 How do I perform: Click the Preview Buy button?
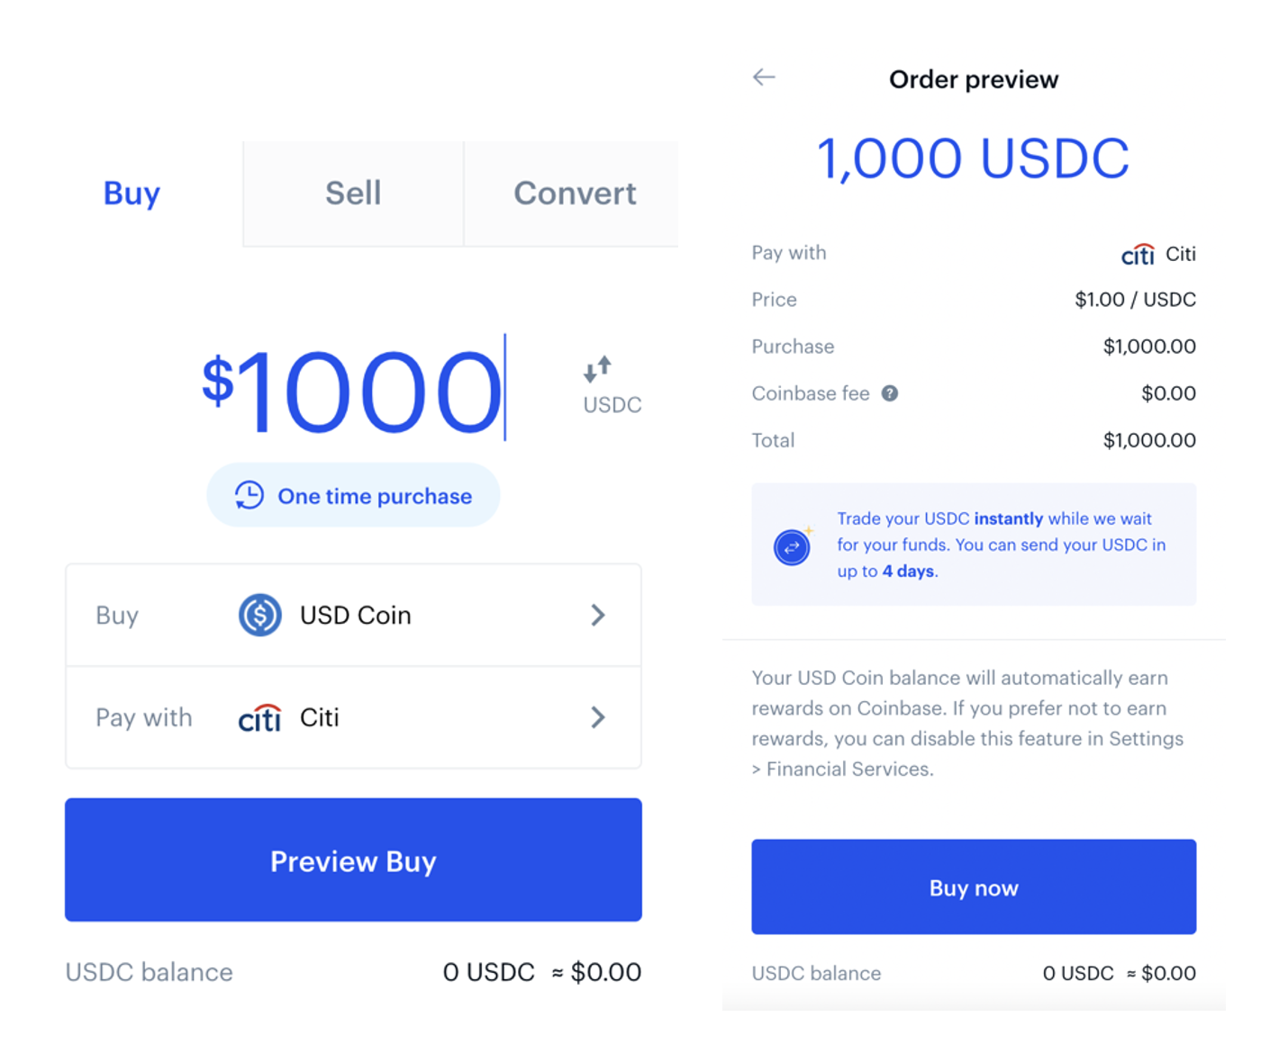pos(353,859)
